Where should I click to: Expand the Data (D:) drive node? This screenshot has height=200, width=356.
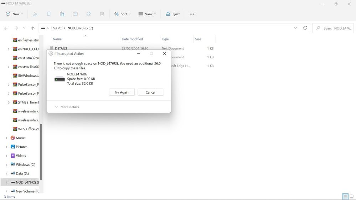pyautogui.click(x=6, y=173)
